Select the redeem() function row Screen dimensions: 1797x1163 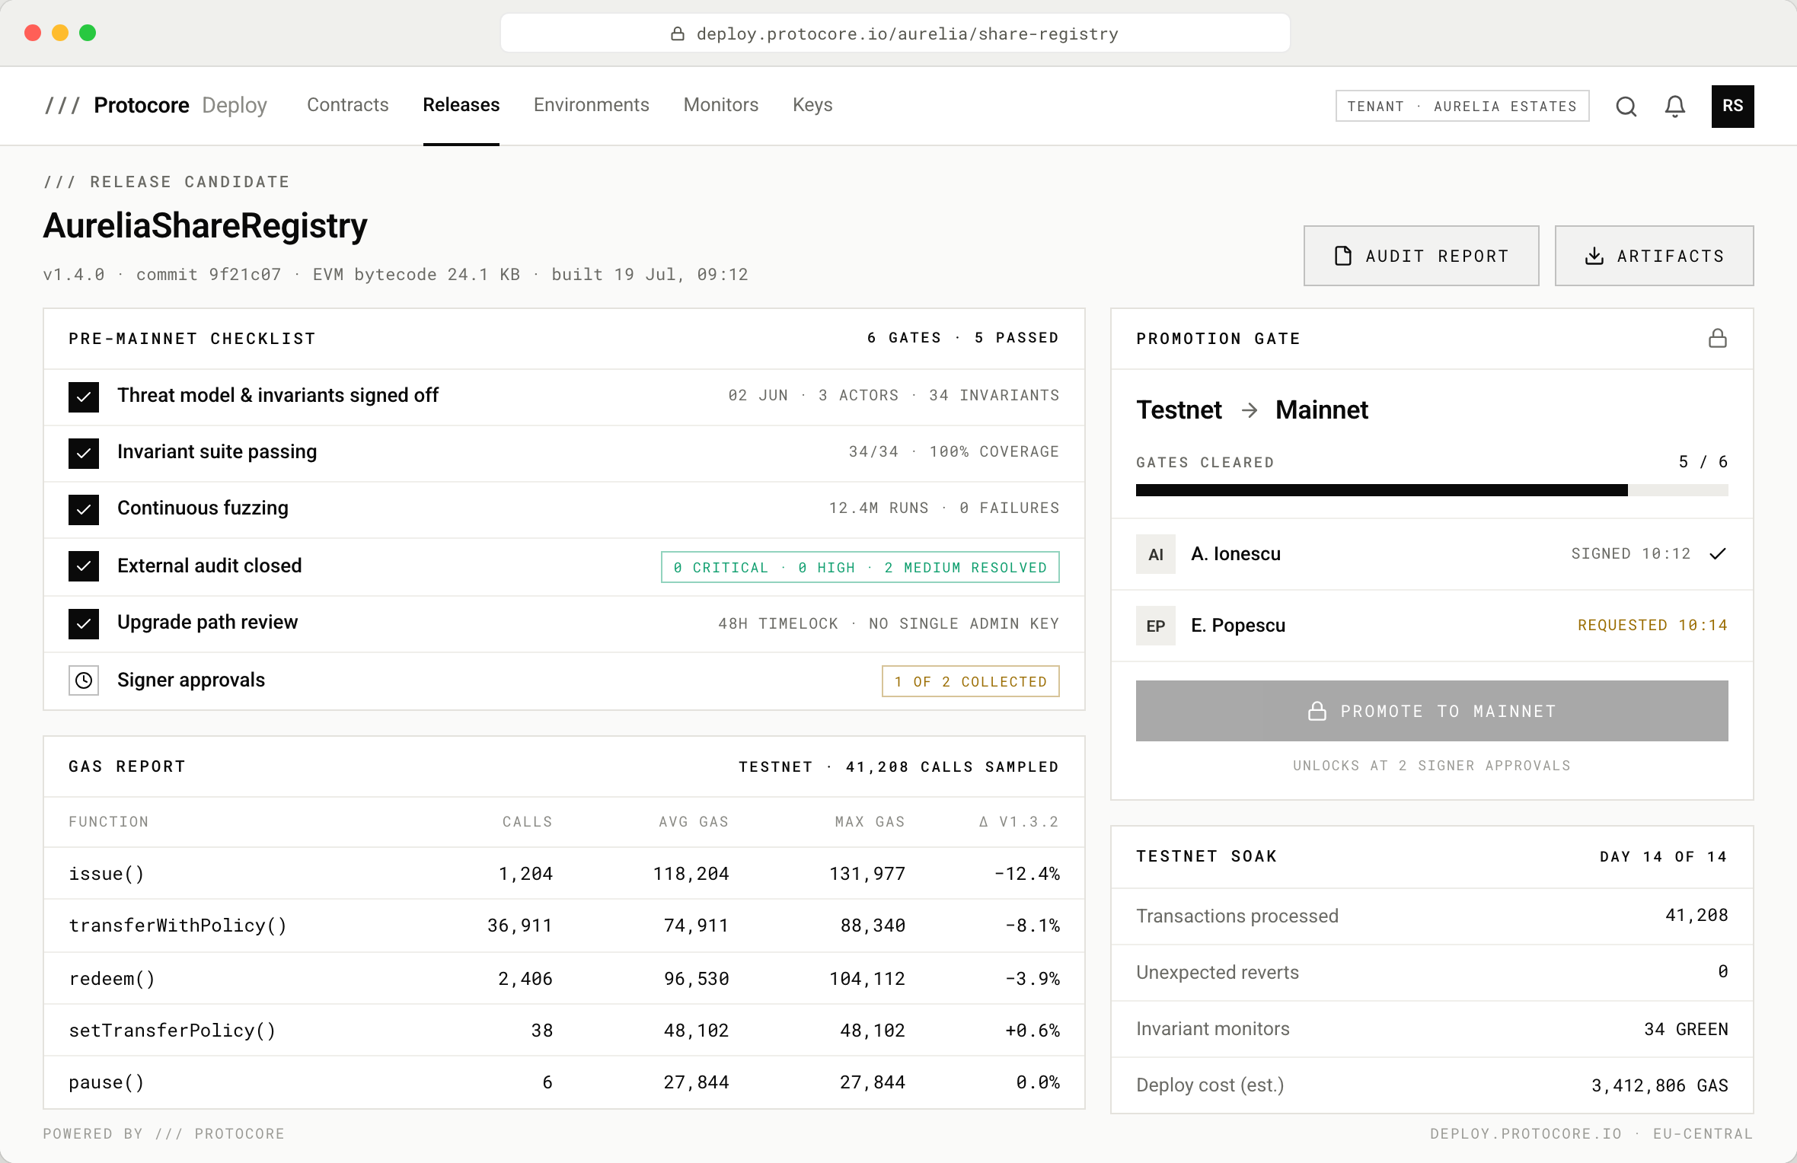(x=563, y=978)
